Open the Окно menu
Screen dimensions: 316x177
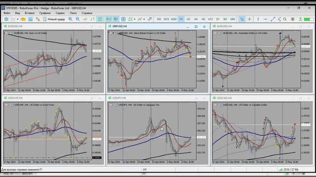coord(73,13)
